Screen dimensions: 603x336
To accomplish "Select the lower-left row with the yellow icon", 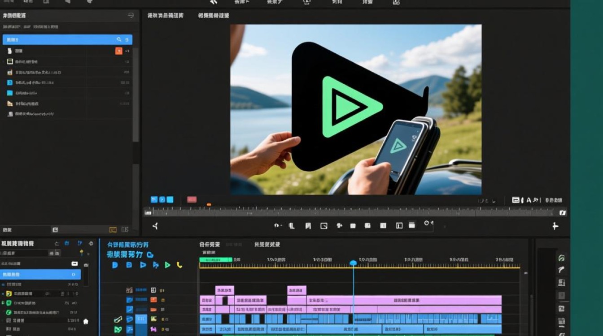I will coord(40,294).
